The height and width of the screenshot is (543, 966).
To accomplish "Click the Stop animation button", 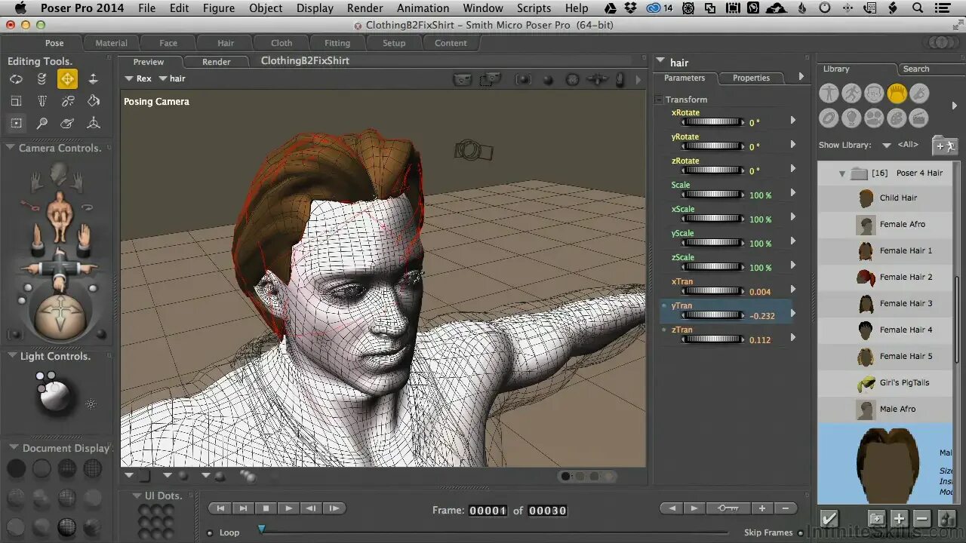I will click(x=266, y=508).
